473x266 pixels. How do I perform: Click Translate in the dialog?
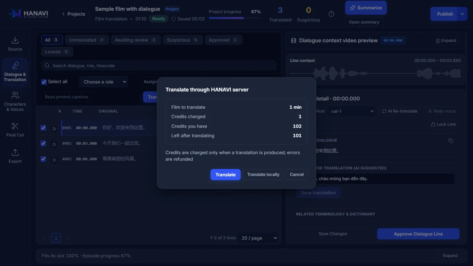coord(225,175)
